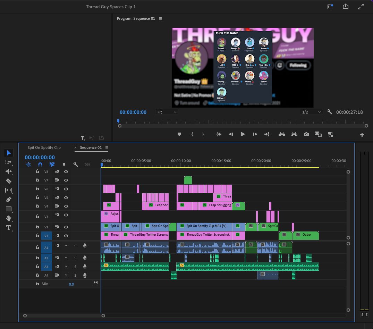Open Program monitor settings wrench

coord(330,112)
